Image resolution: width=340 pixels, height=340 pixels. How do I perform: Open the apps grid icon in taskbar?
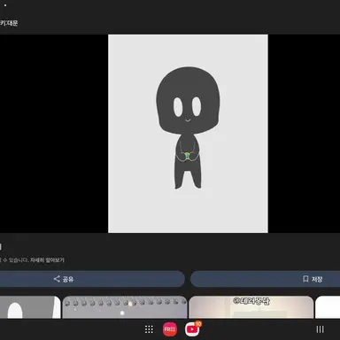[149, 329]
